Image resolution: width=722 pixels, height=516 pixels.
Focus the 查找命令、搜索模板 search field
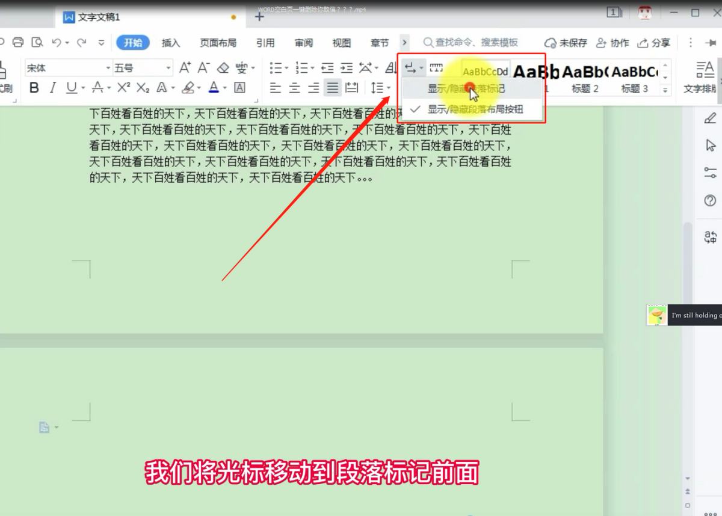click(471, 42)
